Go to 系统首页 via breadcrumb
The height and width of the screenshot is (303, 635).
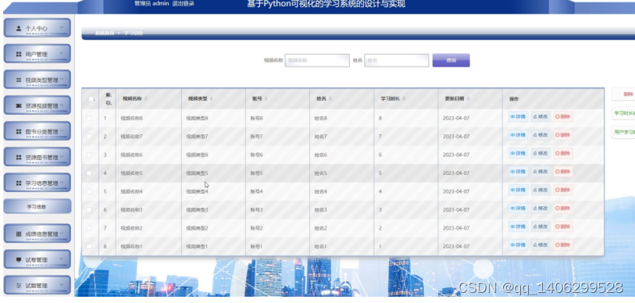pos(105,34)
